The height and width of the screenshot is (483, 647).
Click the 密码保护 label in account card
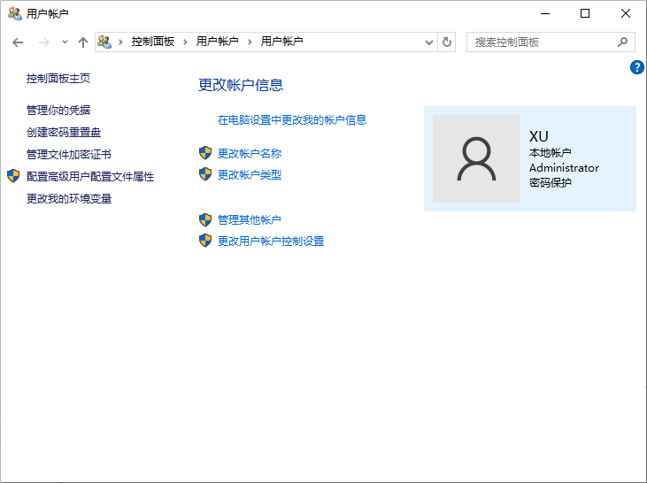pyautogui.click(x=550, y=183)
